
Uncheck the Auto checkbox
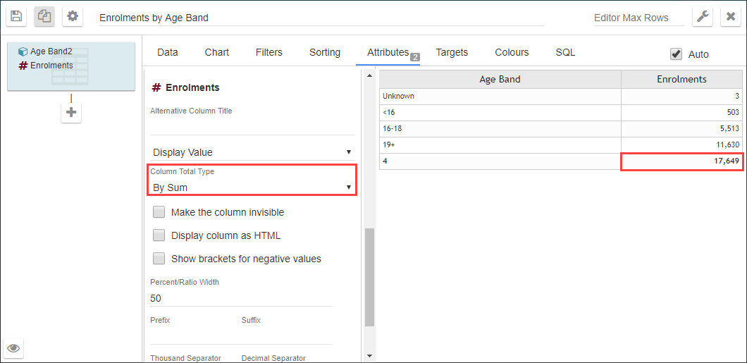point(676,54)
